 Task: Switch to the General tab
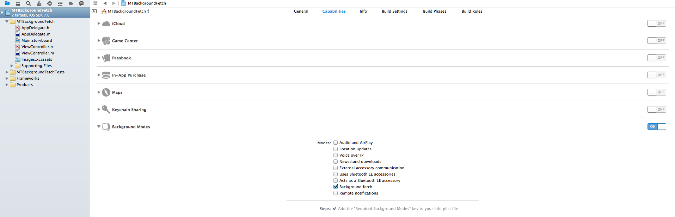pos(301,11)
